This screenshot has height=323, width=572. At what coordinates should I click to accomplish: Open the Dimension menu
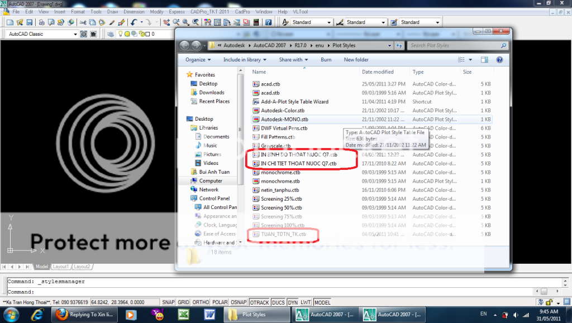[134, 12]
